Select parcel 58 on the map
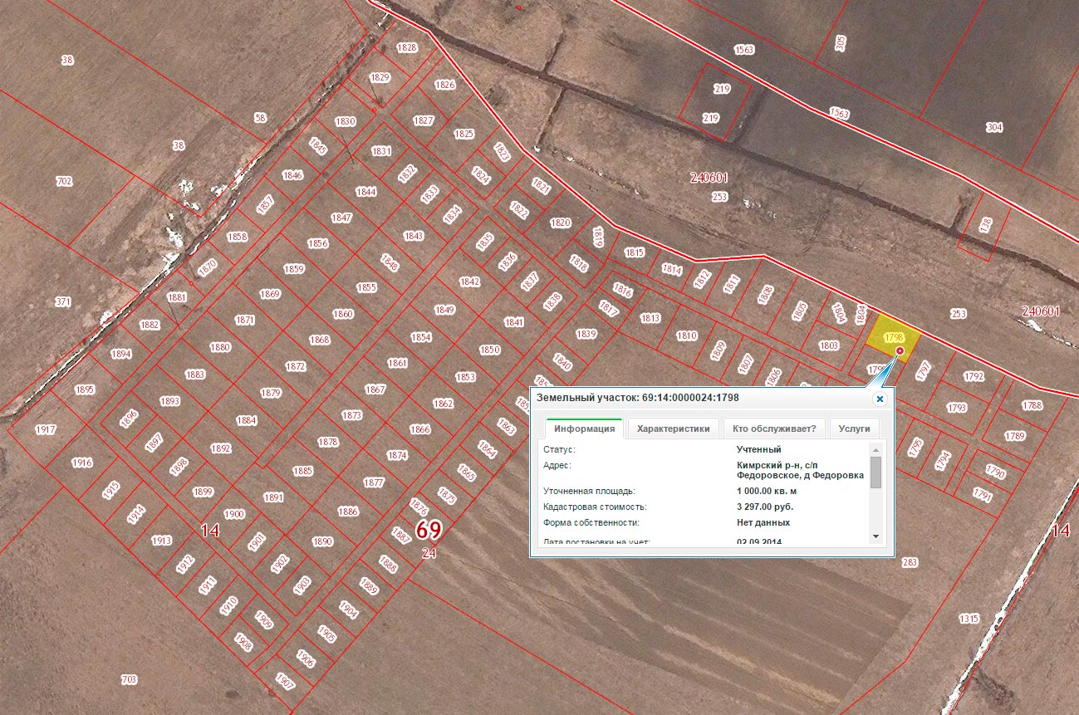The image size is (1079, 715). point(260,119)
